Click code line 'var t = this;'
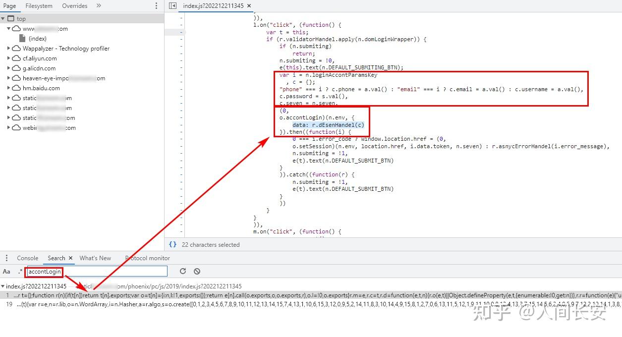The height and width of the screenshot is (337, 622). point(286,32)
